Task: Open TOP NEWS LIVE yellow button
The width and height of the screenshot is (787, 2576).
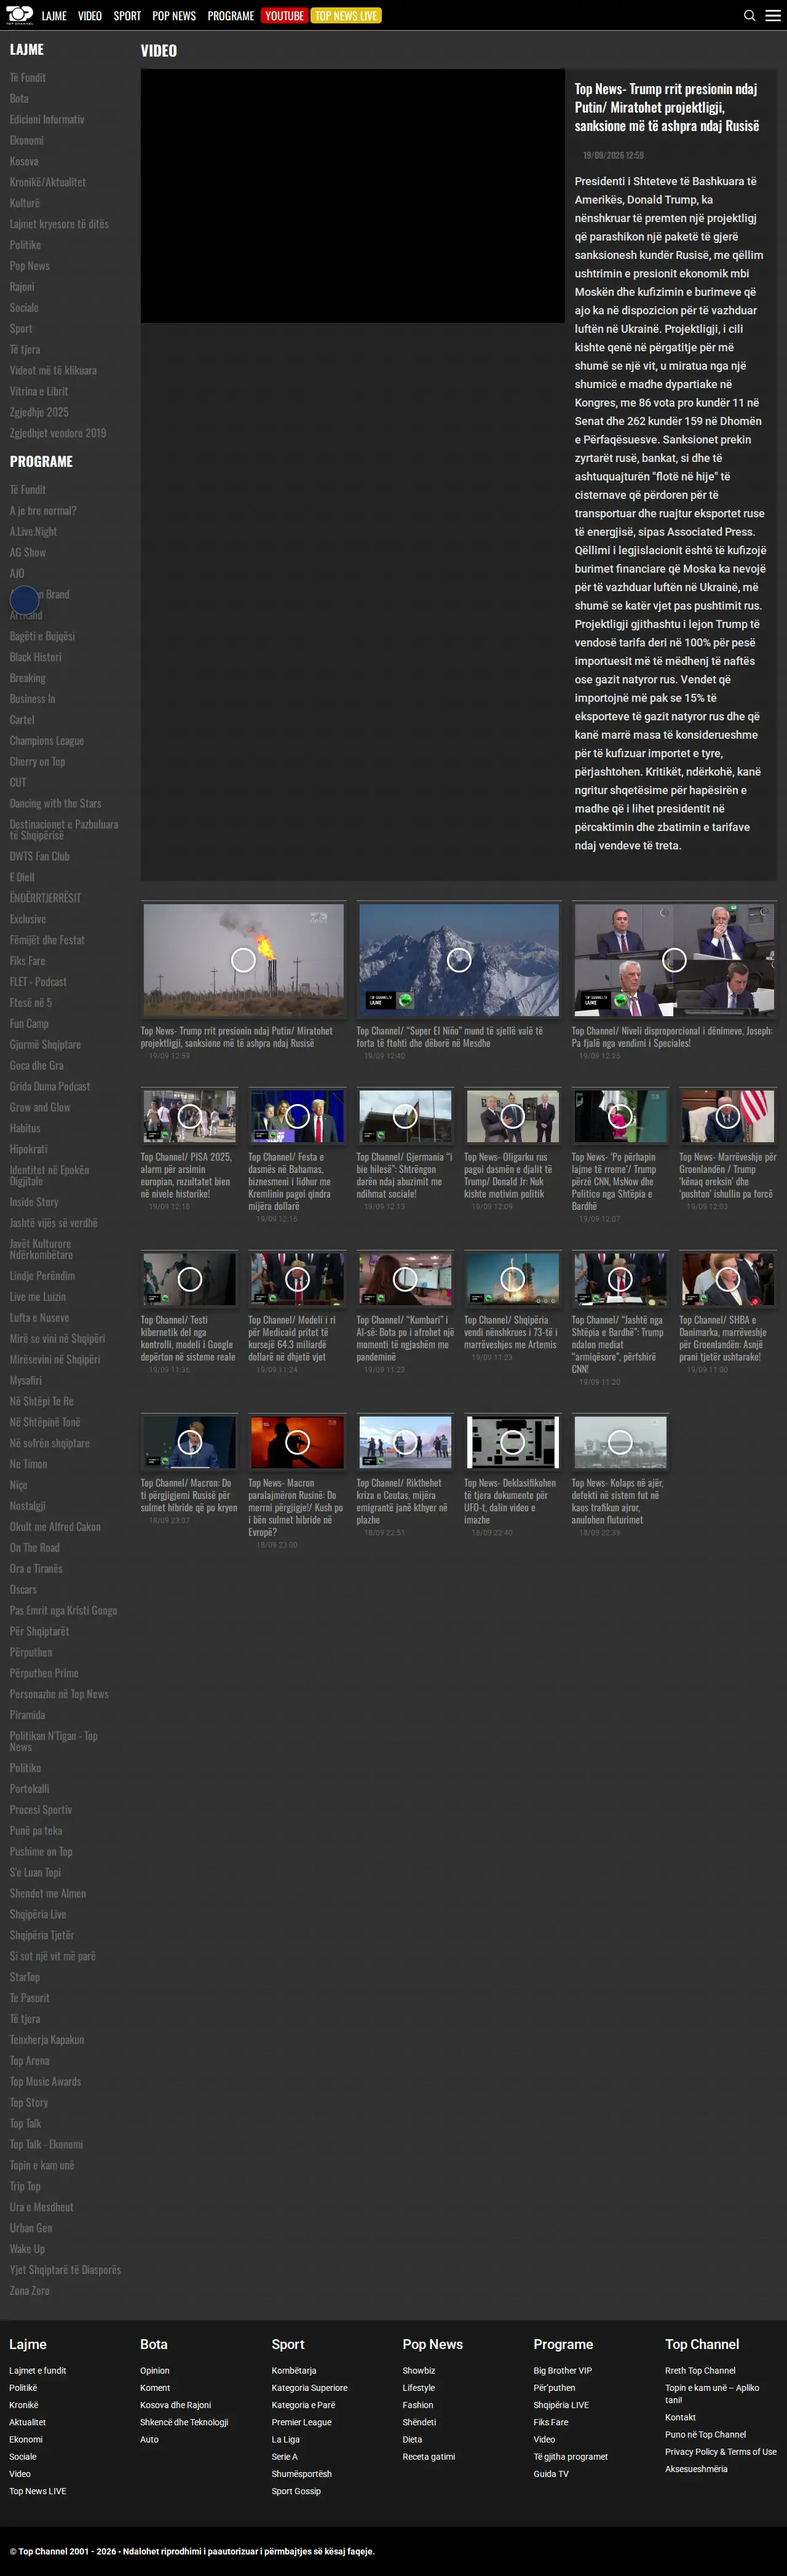Action: (x=346, y=16)
